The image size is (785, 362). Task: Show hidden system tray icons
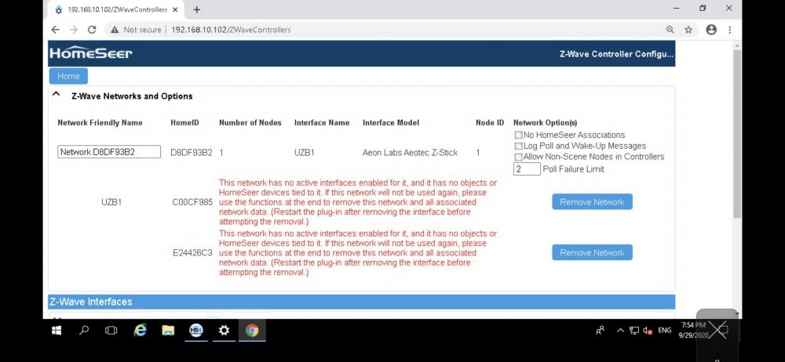point(620,331)
